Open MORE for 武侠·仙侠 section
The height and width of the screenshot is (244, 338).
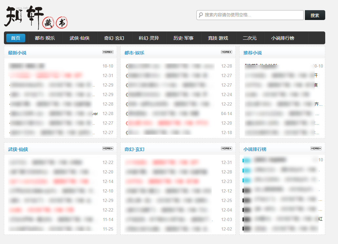[x=108, y=148]
